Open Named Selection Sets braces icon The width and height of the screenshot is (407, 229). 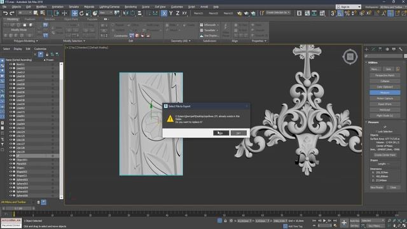261,13
